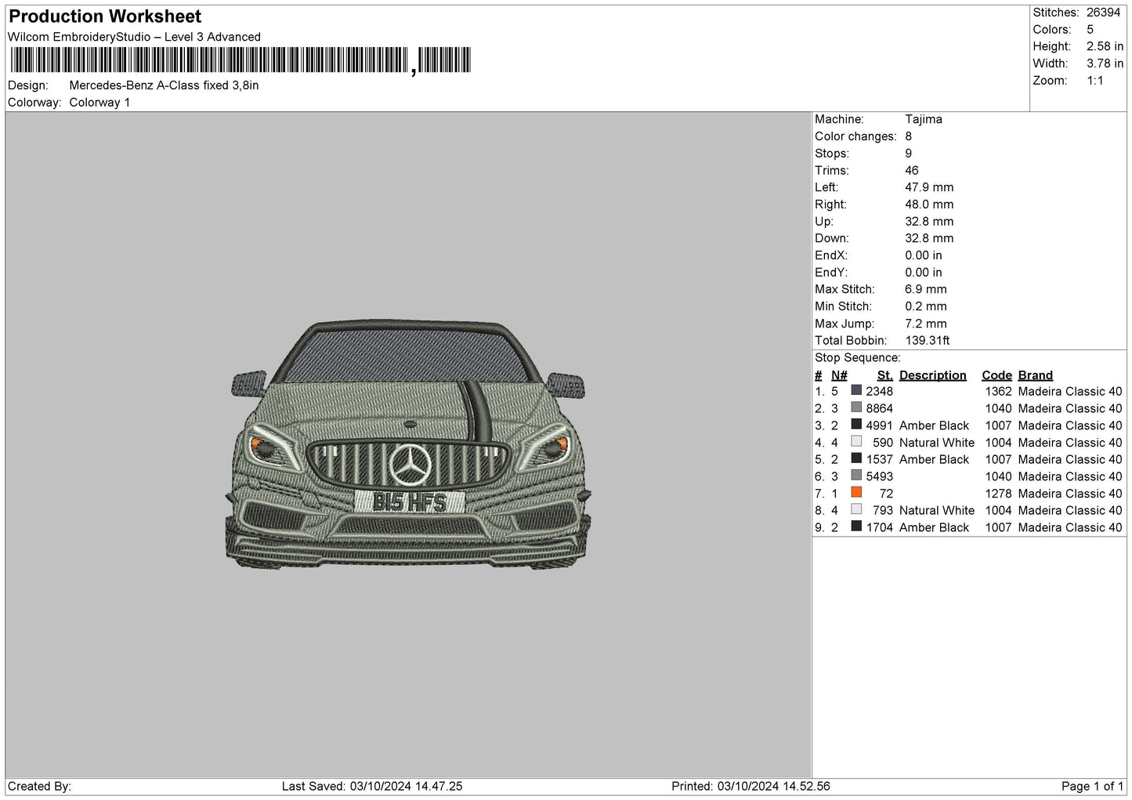Click the Height value 2.58 in
The image size is (1132, 800).
pos(1105,46)
